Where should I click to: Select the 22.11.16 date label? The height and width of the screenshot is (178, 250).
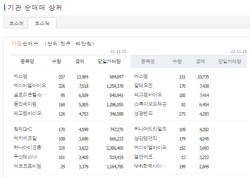point(239,51)
